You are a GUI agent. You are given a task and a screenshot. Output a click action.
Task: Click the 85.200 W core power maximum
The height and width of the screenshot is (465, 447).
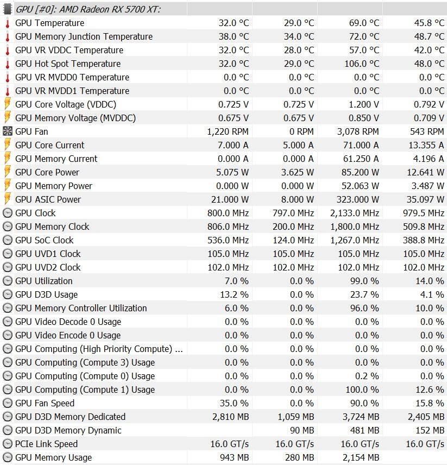(360, 172)
